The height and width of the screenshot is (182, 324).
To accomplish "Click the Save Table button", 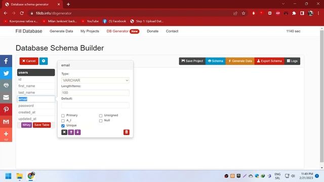I will 42,125.
